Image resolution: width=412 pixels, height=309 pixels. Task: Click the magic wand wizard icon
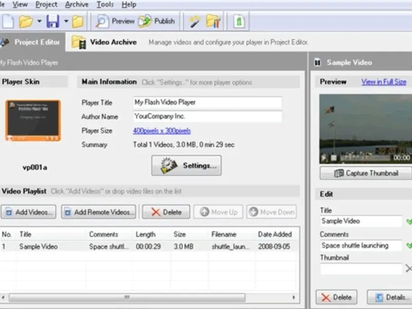click(x=195, y=21)
